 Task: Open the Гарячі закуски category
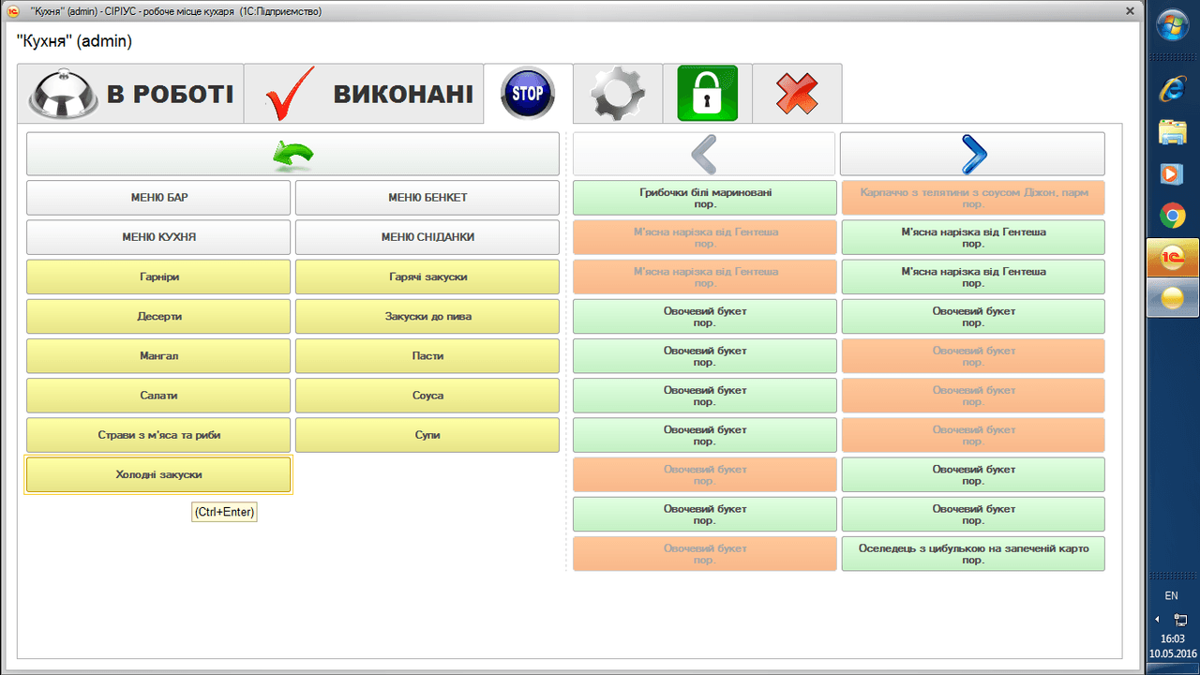pyautogui.click(x=427, y=277)
